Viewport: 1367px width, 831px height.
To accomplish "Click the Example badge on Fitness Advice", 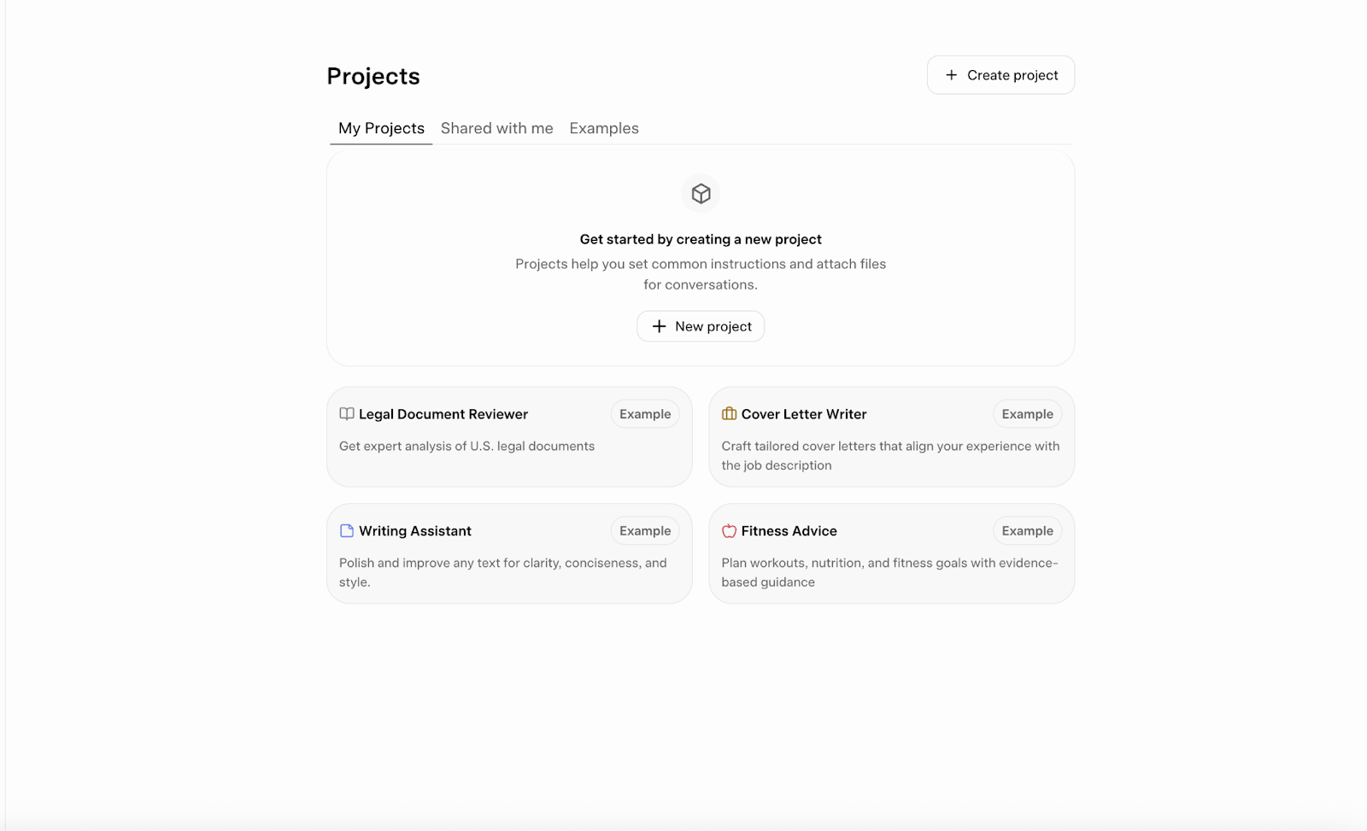I will [x=1027, y=530].
